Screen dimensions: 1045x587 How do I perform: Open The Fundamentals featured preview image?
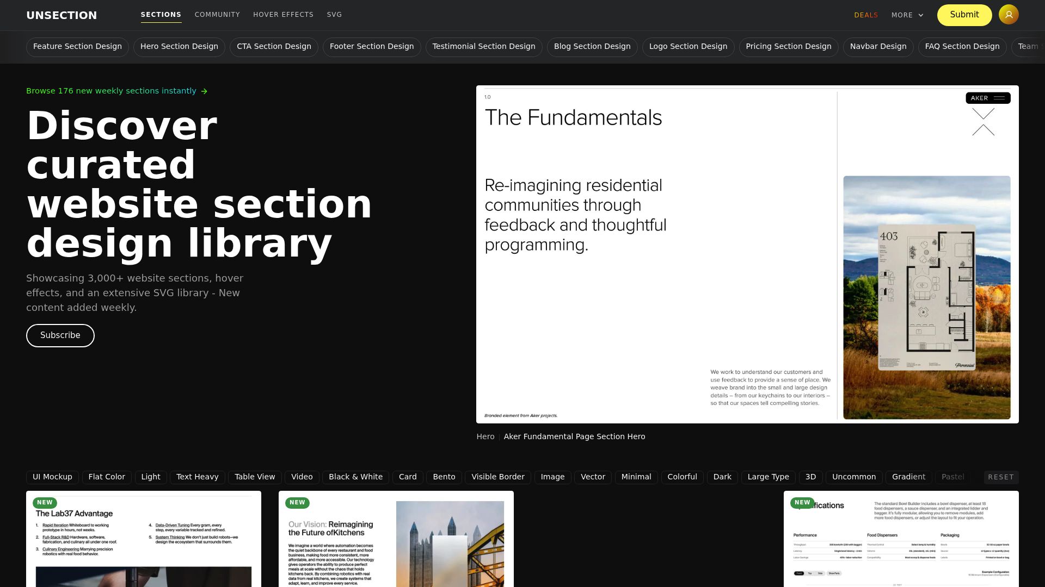click(x=747, y=254)
